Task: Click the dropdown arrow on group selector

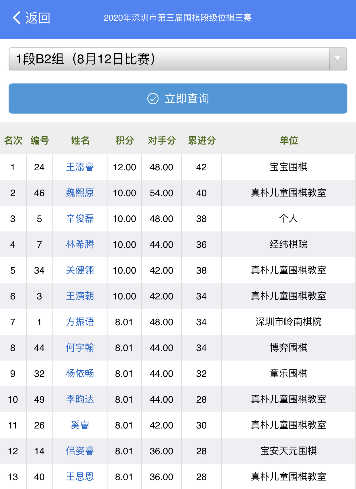Action: 338,59
